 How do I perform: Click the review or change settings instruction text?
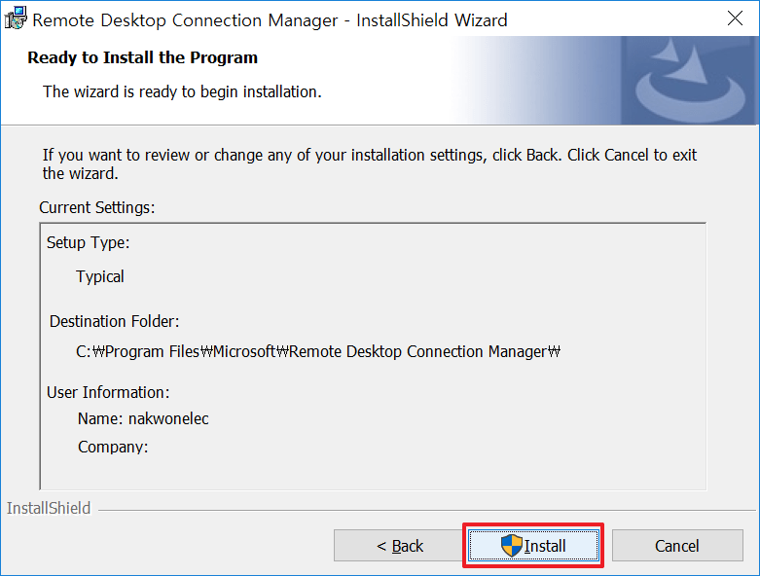tap(370, 164)
